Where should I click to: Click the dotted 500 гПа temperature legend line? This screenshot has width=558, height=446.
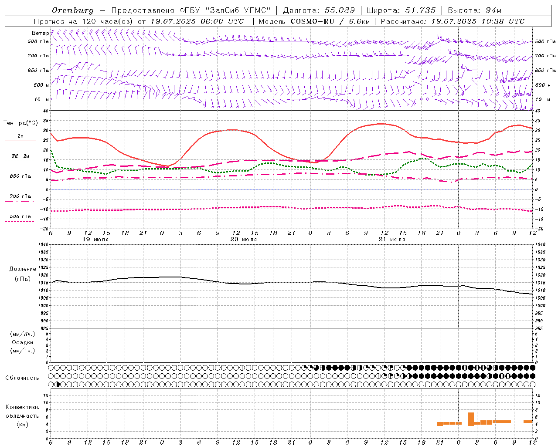click(x=20, y=221)
